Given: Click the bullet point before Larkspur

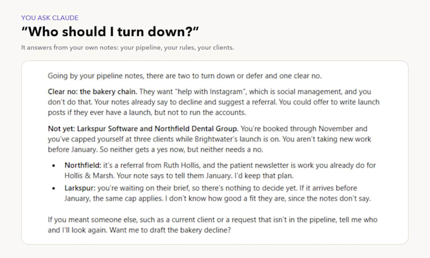Looking at the screenshot, I should click(54, 188).
